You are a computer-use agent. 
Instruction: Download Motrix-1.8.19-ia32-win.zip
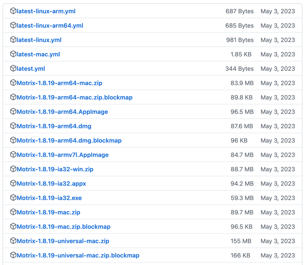click(x=55, y=169)
